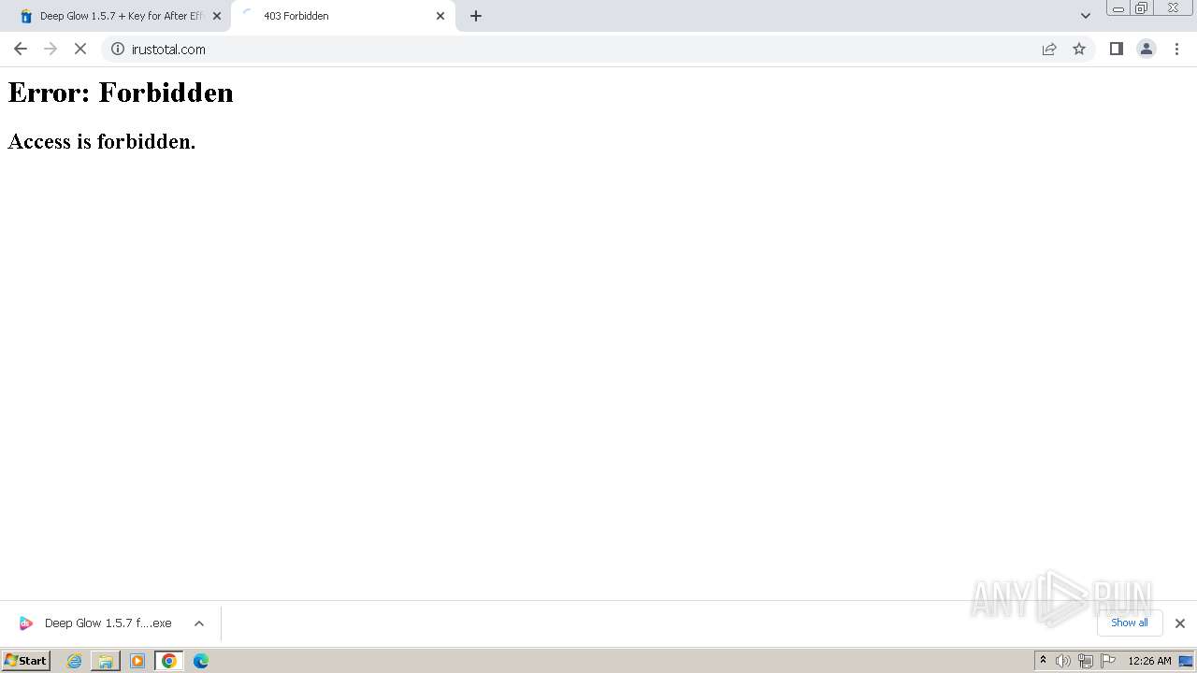Screen dimensions: 1197x673
Task: Click the taskbar clock showing 12:26 AM
Action: coord(1149,661)
